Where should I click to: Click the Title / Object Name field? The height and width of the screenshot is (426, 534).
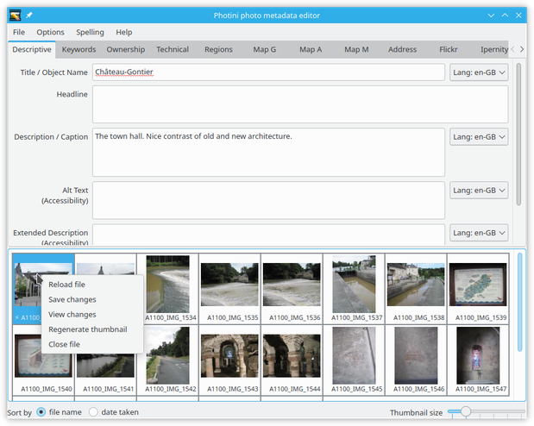[268, 72]
